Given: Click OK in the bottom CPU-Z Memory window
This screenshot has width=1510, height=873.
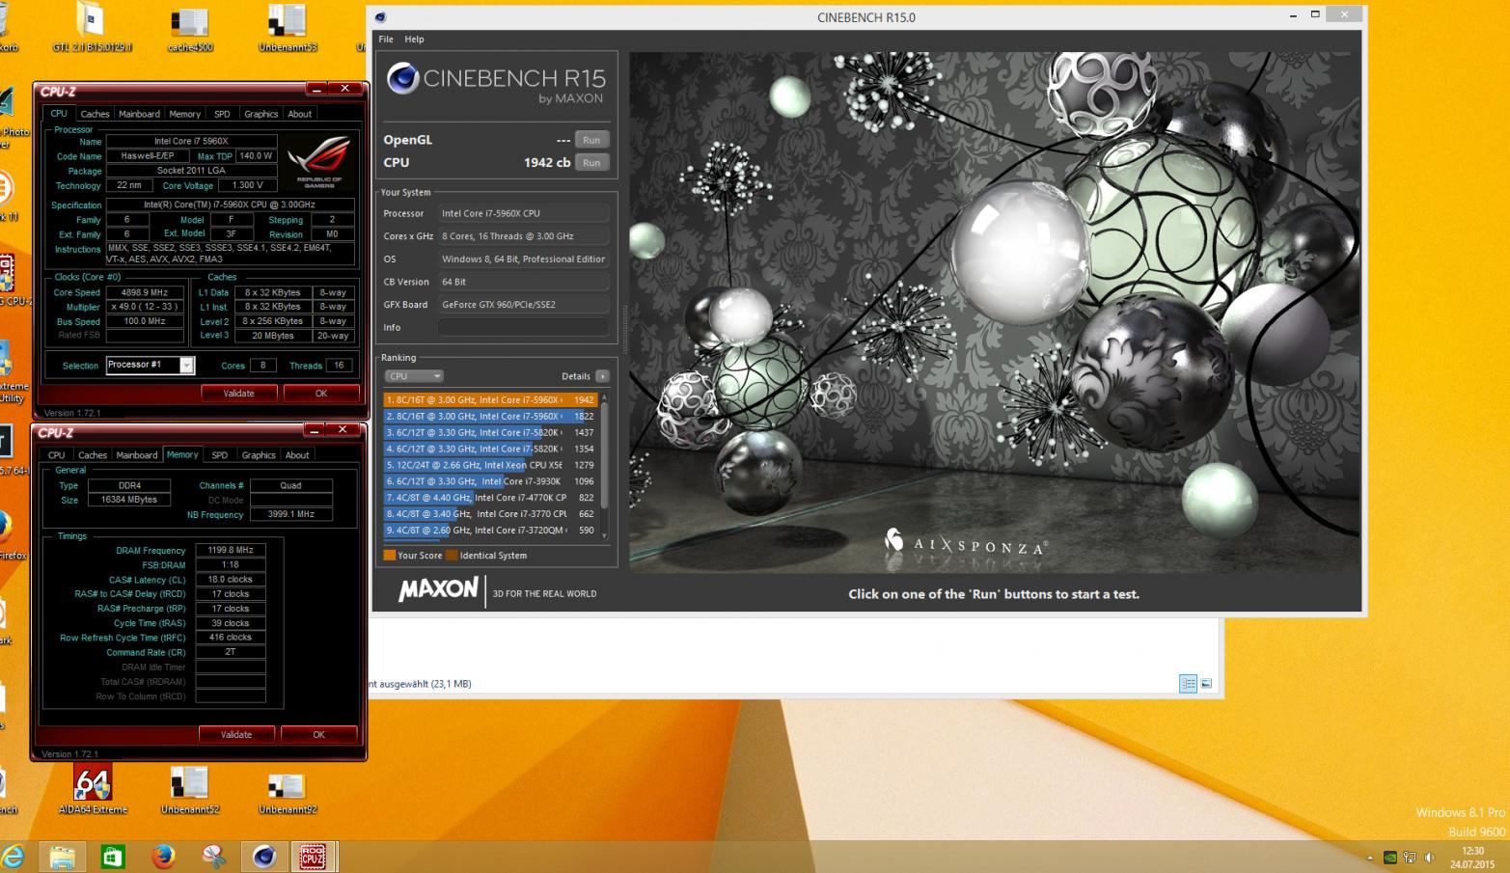Looking at the screenshot, I should pyautogui.click(x=318, y=734).
